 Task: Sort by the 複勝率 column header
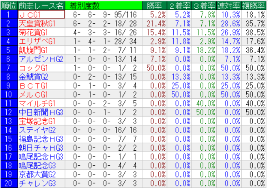tap(253, 6)
